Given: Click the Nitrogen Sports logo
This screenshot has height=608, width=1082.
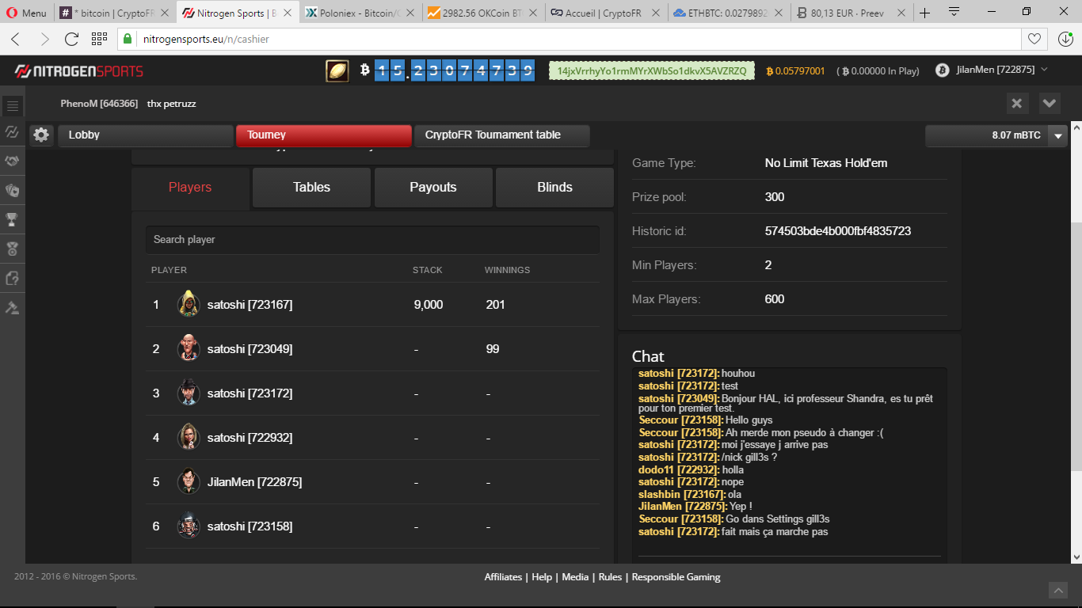Looking at the screenshot, I should (79, 71).
